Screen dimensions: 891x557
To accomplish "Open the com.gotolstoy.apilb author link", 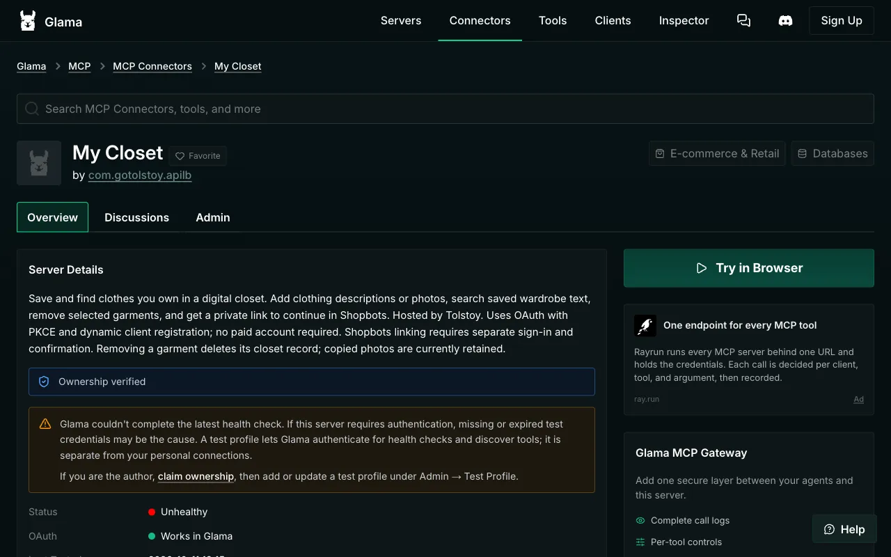I will click(140, 175).
